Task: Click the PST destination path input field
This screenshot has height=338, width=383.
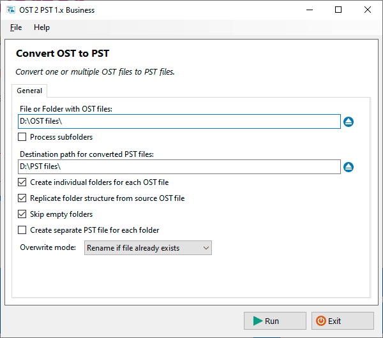Action: (179, 166)
